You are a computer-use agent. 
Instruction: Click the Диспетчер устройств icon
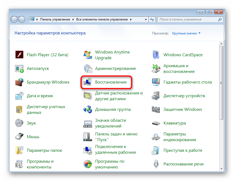click(x=156, y=96)
